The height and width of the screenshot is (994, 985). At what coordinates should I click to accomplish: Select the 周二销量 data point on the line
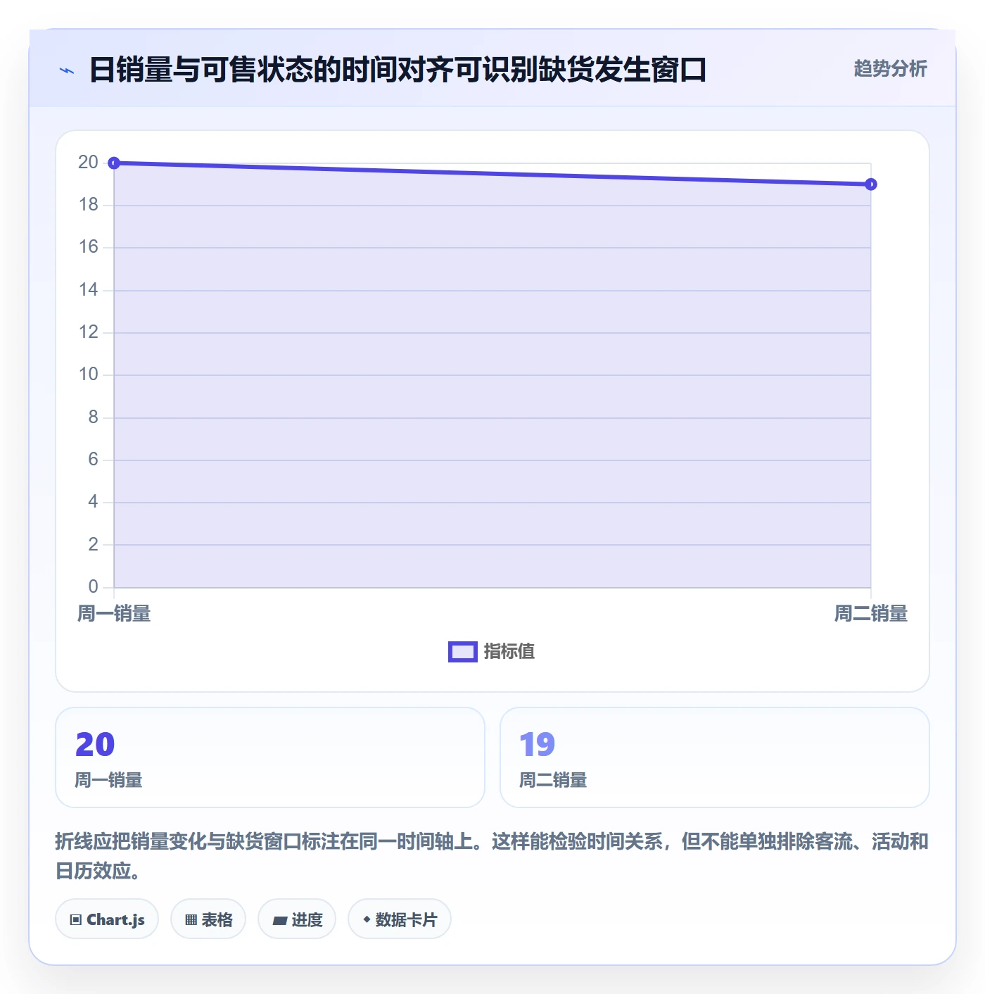[x=871, y=184]
